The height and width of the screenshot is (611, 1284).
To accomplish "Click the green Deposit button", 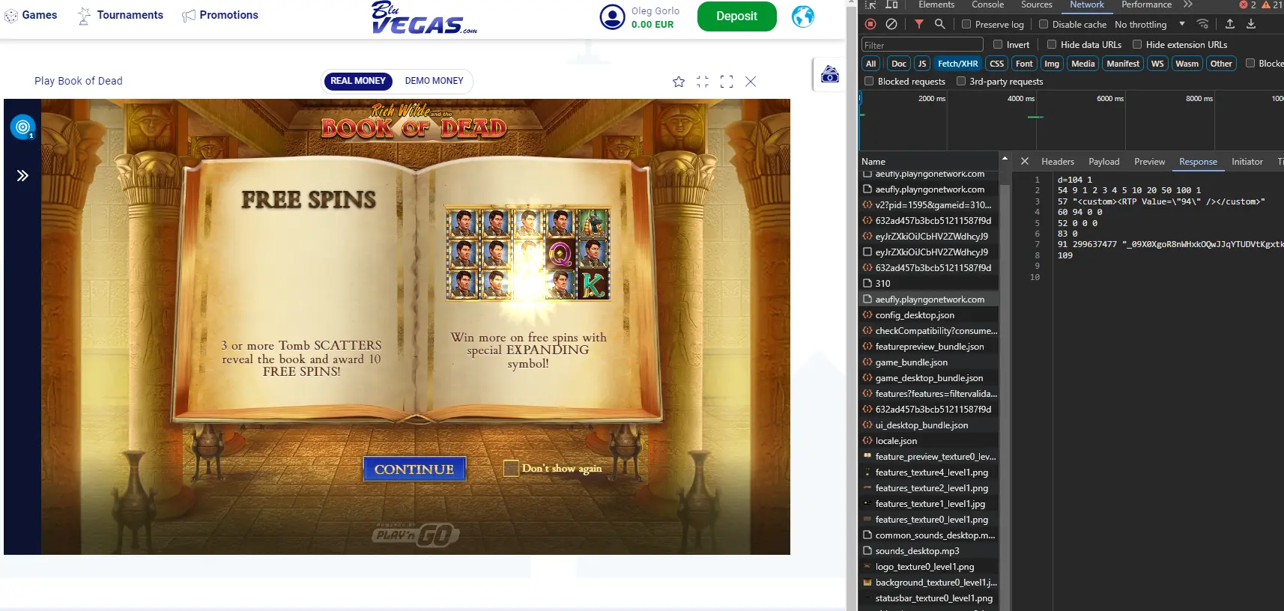I will [x=736, y=16].
